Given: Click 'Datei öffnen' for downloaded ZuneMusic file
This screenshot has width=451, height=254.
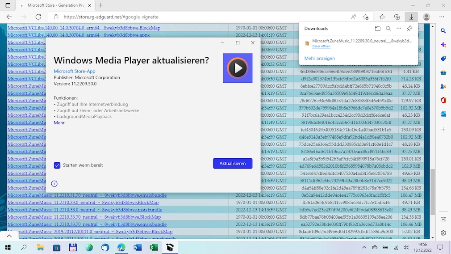Looking at the screenshot, I should point(321,47).
